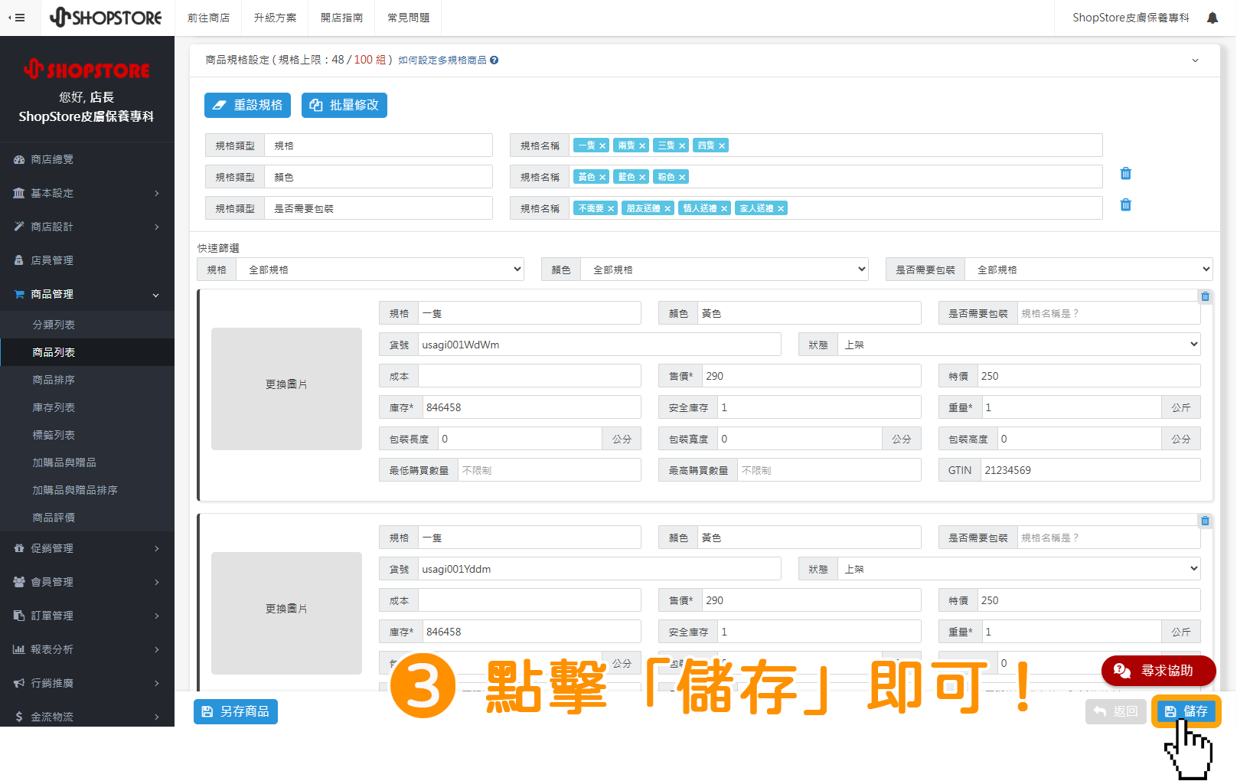This screenshot has width=1237, height=781.
Task: Expand 商店設計 in the sidebar
Action: point(87,227)
